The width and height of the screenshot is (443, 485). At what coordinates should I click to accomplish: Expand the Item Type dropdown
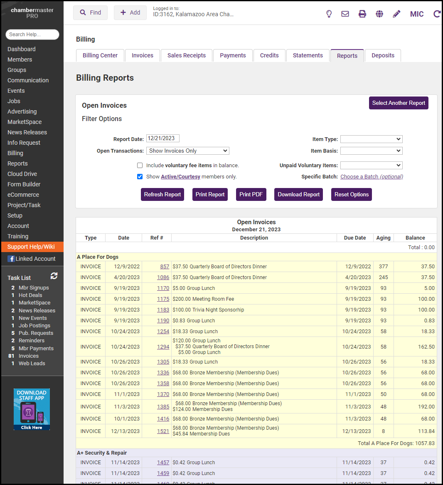coord(371,139)
